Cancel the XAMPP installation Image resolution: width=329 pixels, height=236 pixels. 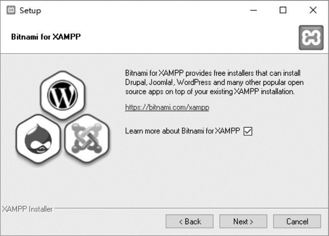coord(297,221)
